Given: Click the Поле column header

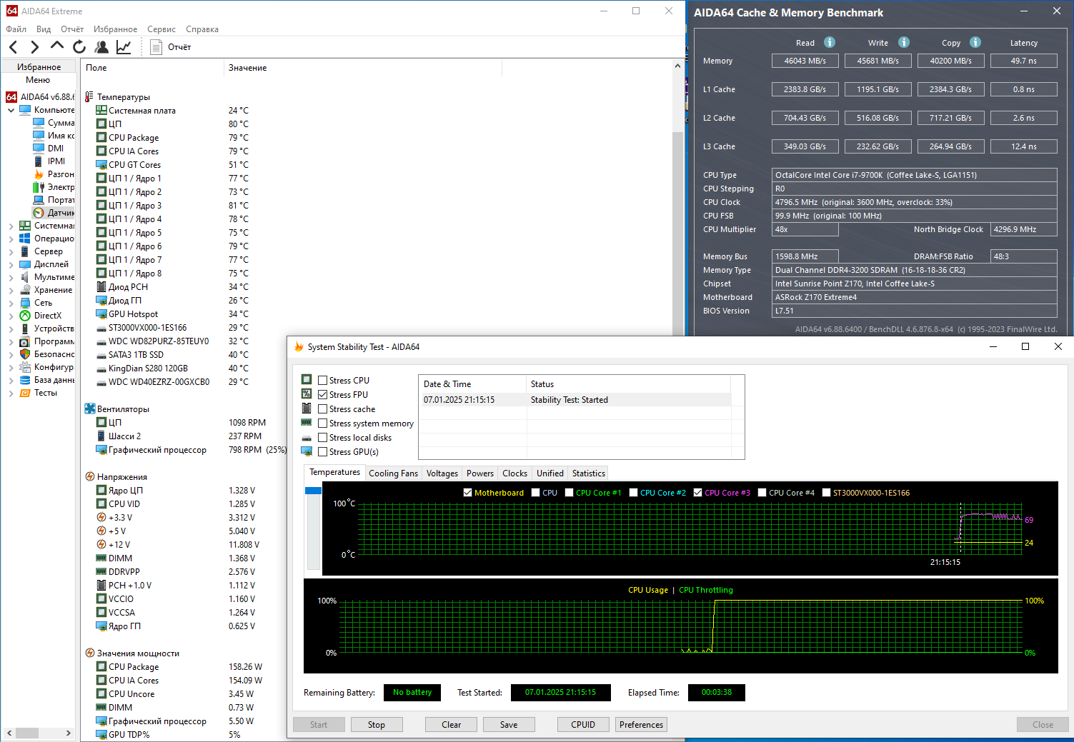Looking at the screenshot, I should tap(152, 68).
